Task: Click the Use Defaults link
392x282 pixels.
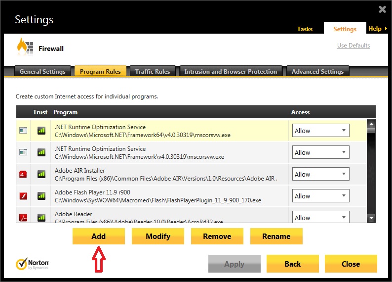Action: (x=353, y=46)
